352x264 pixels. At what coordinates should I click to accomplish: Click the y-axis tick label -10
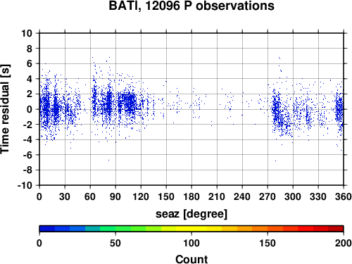point(25,185)
